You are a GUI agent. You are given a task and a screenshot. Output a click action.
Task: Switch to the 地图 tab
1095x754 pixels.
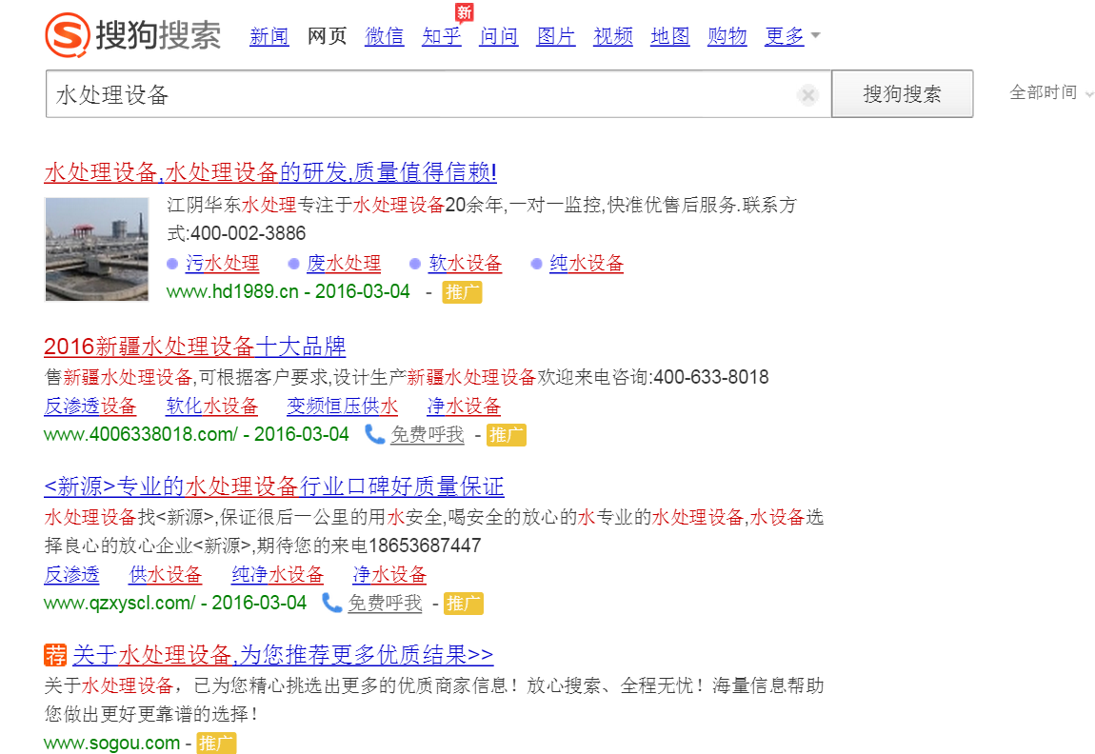(x=670, y=35)
